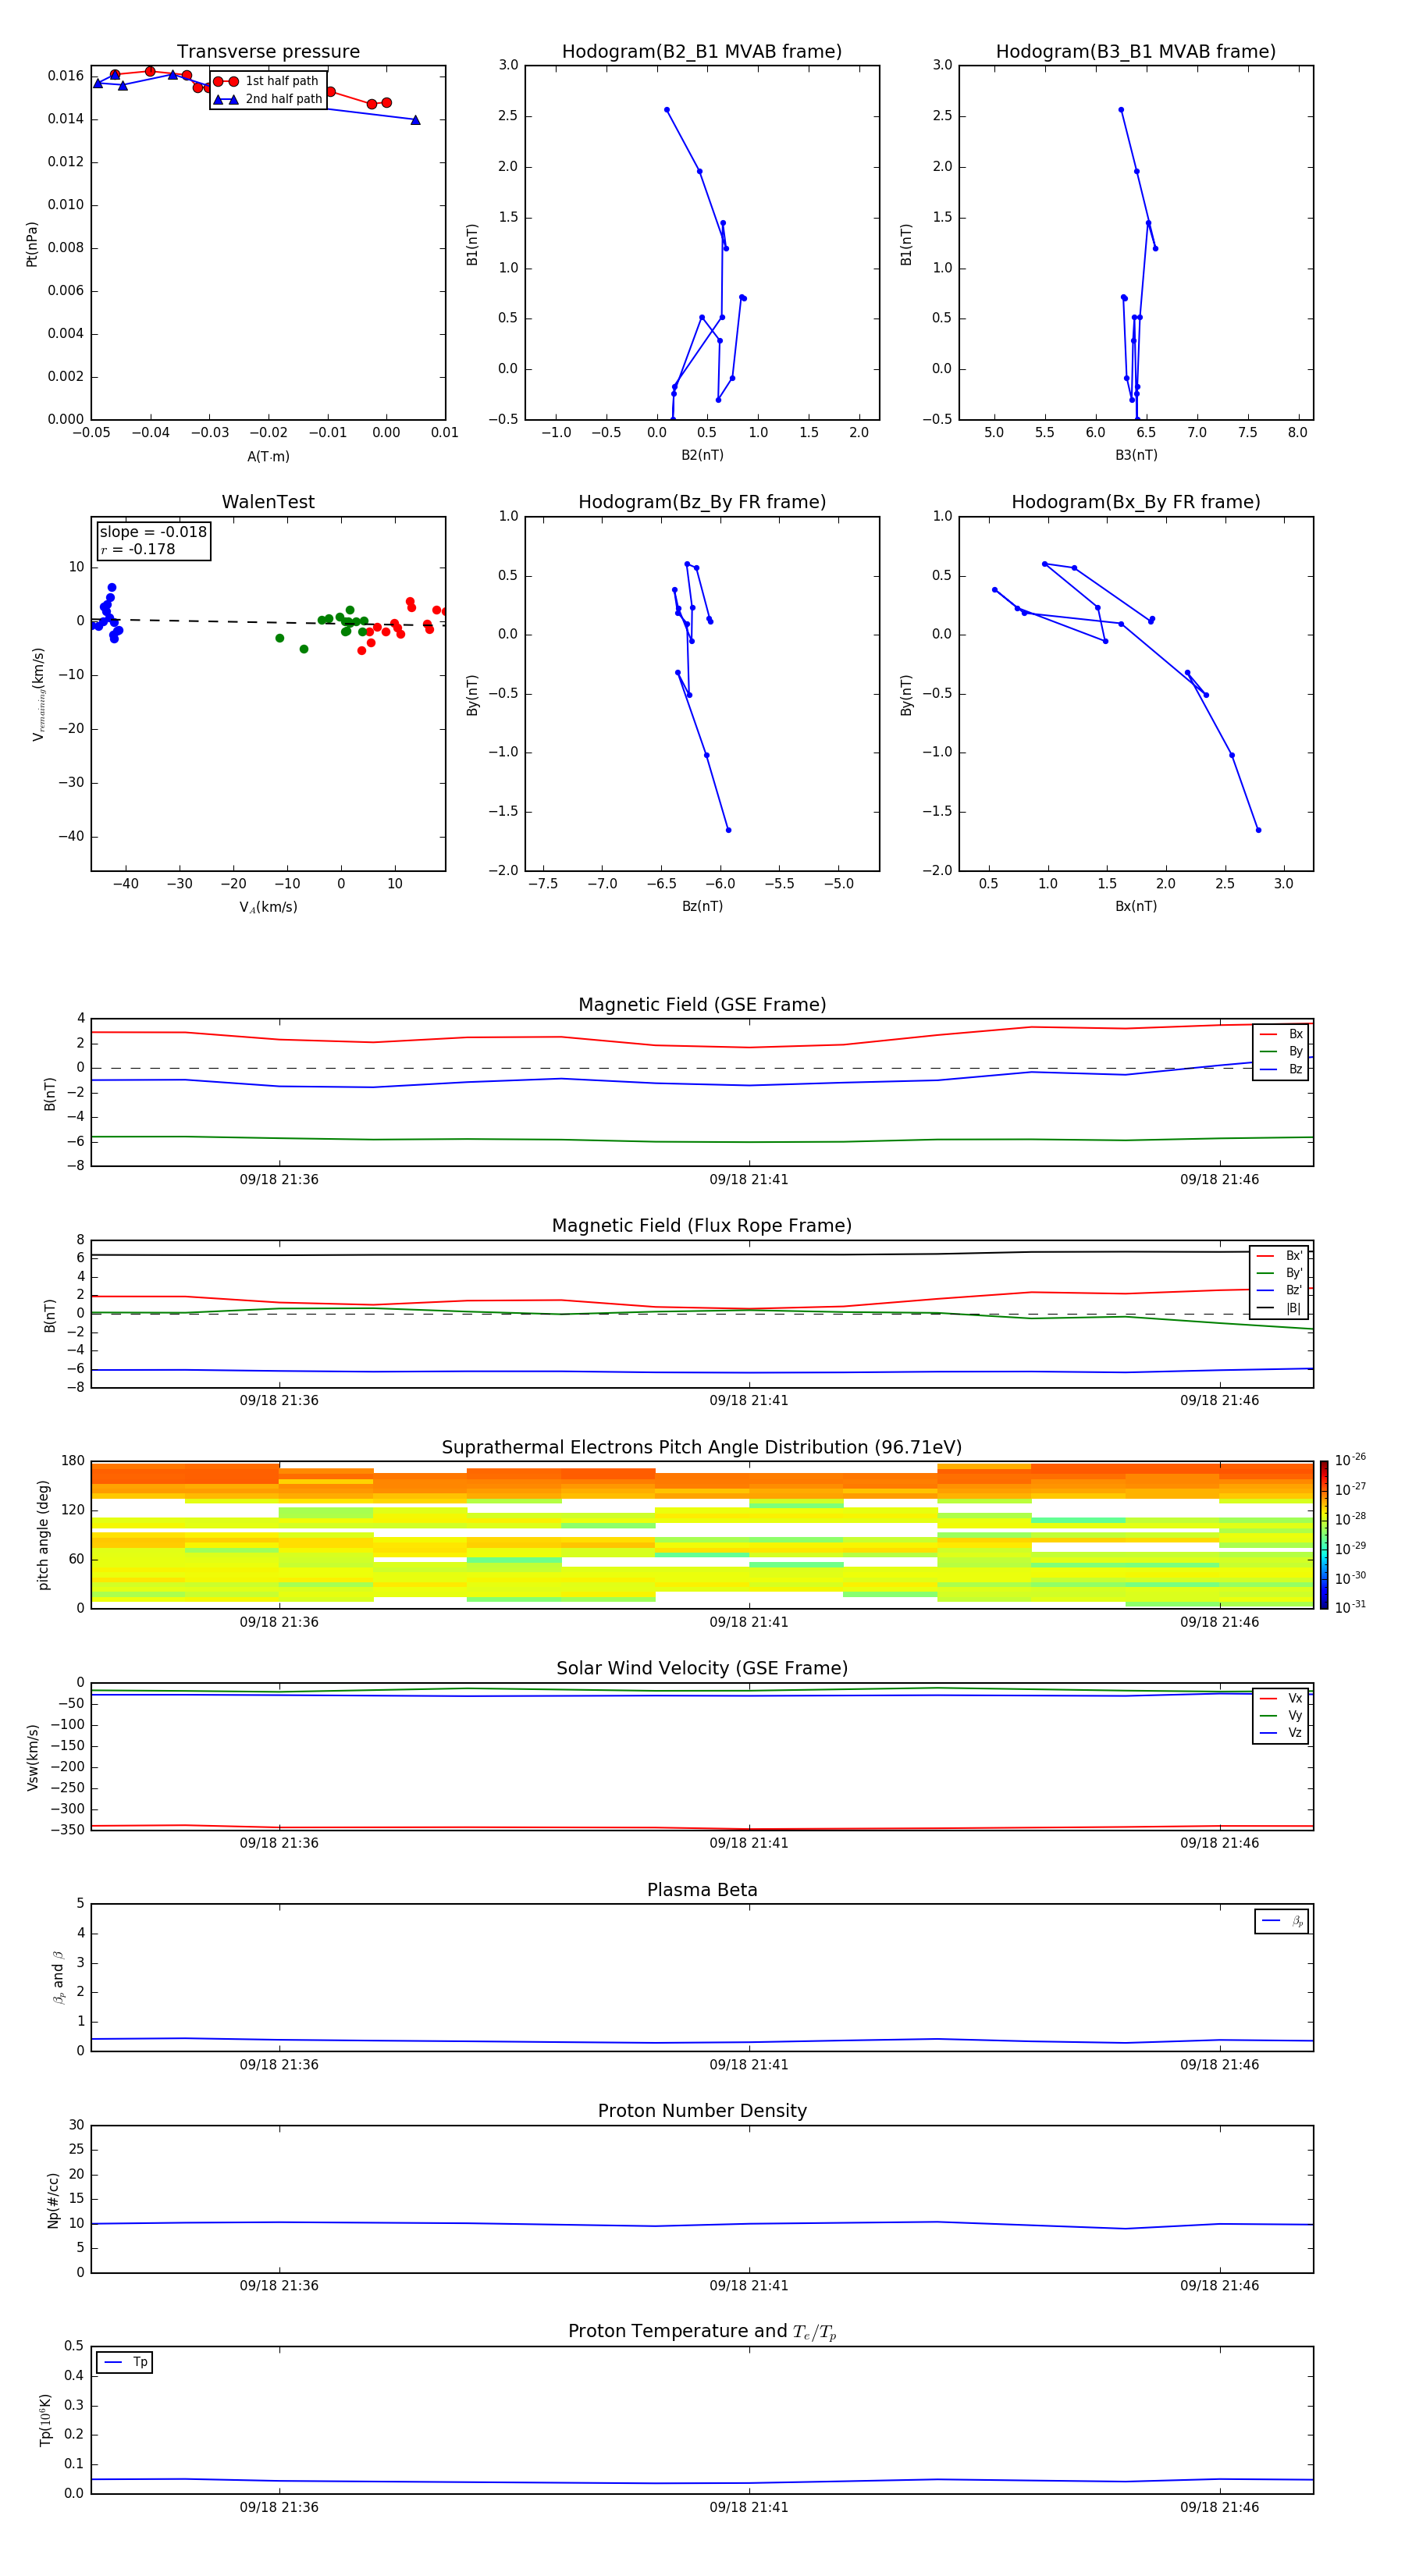Click the 'Hodogram(B2_B1 MVAB frame)' title
This screenshot has width=1405, height=2576.
pos(702,52)
